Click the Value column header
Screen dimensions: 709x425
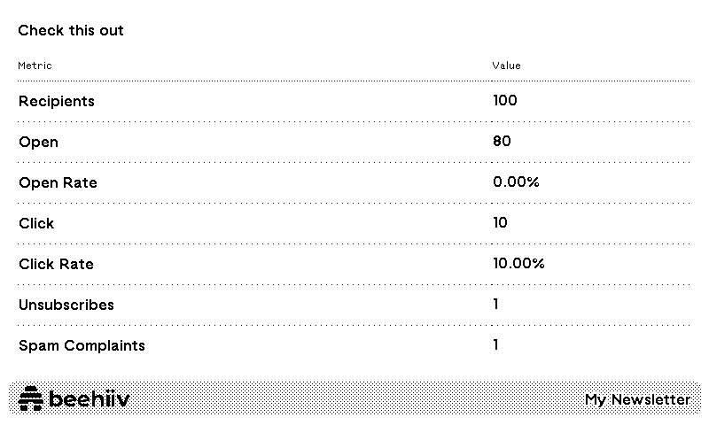[507, 66]
